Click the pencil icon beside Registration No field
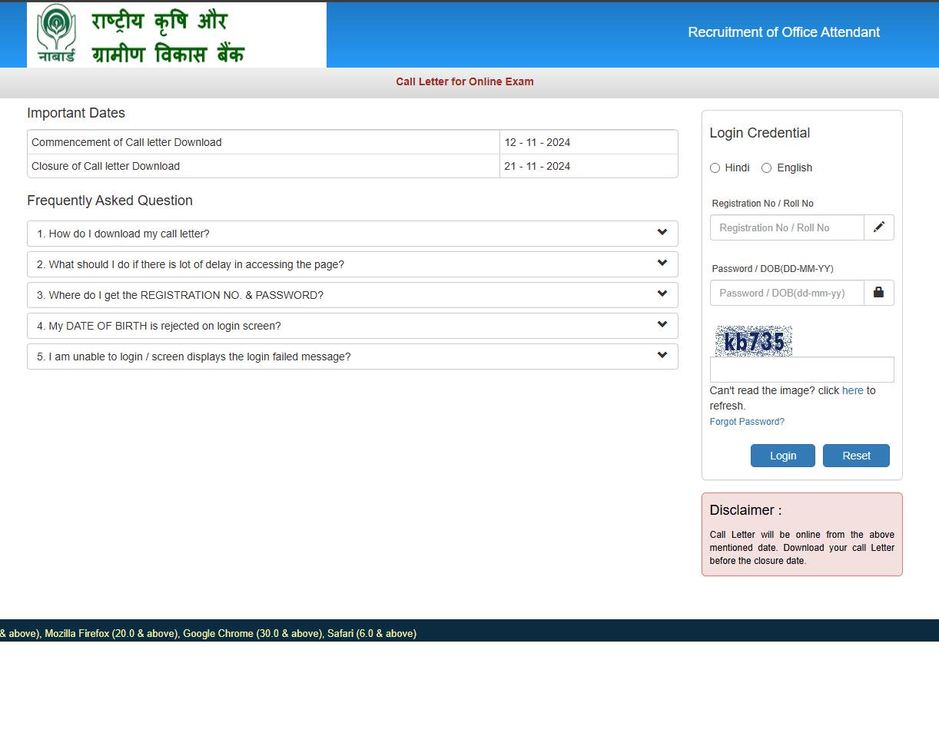 (x=878, y=227)
